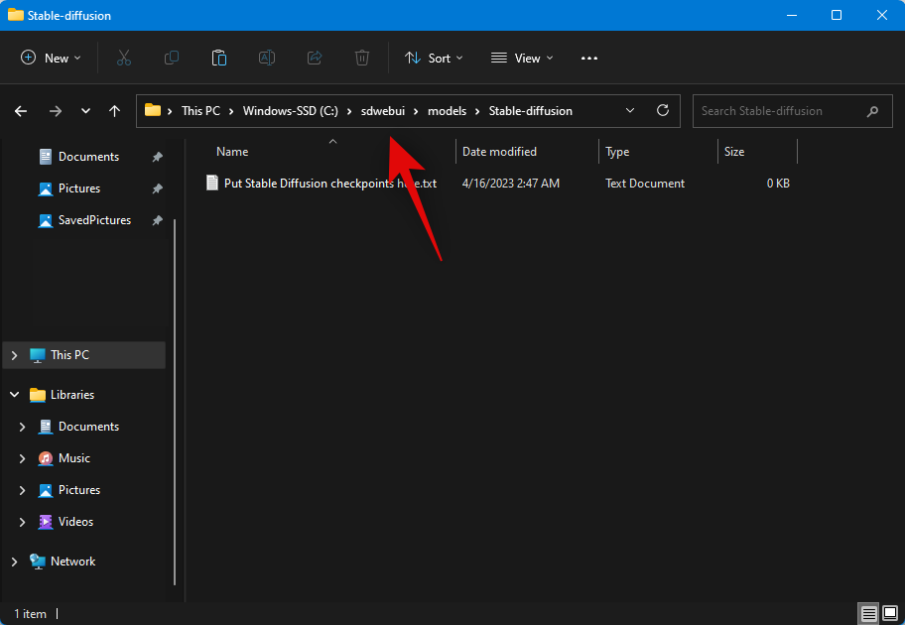Click the Paste clipboard icon
The width and height of the screenshot is (905, 625).
point(219,59)
